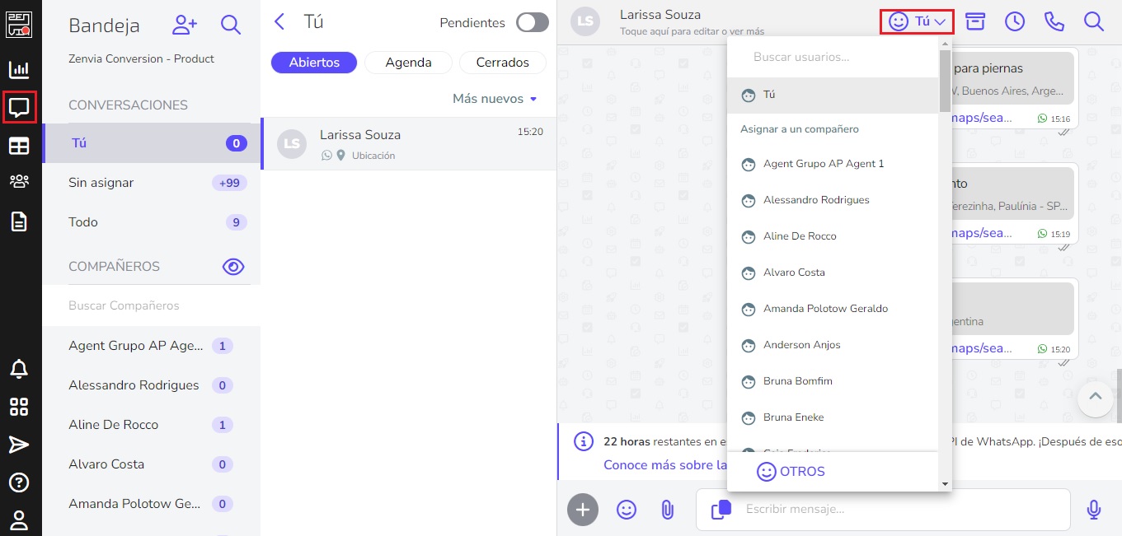This screenshot has height=536, width=1122.
Task: Assign to Bruna Eneke in dropdown
Action: 833,417
